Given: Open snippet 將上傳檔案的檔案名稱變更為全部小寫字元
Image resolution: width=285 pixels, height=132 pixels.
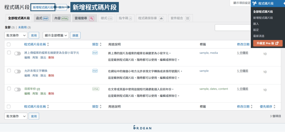Looking at the screenshot, I should tap(52, 53).
